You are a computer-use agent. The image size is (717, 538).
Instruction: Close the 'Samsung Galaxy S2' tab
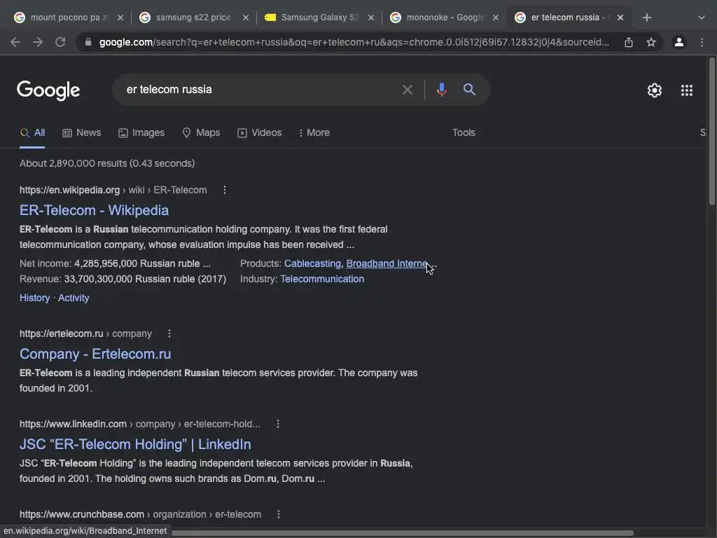(371, 18)
